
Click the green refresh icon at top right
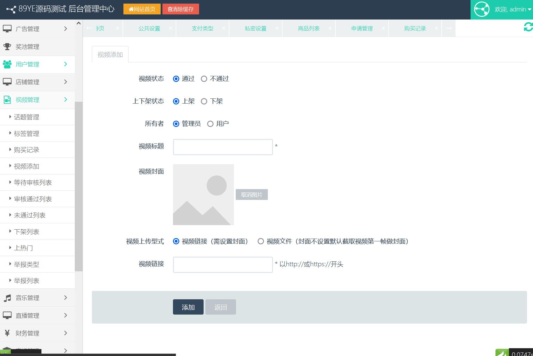click(528, 27)
